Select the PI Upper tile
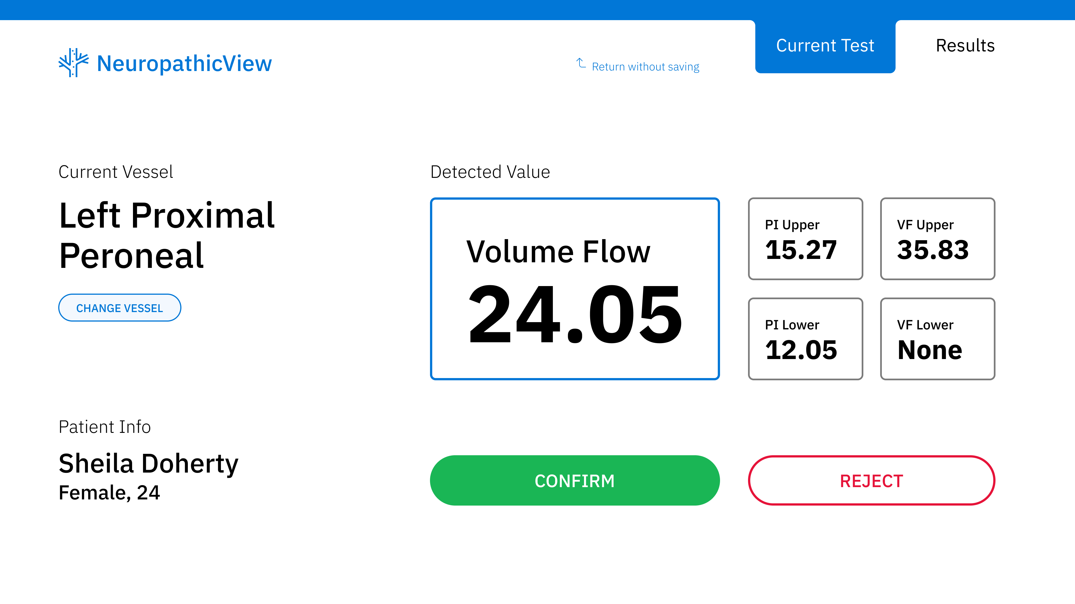Viewport: 1075px width, 604px height. pos(805,239)
